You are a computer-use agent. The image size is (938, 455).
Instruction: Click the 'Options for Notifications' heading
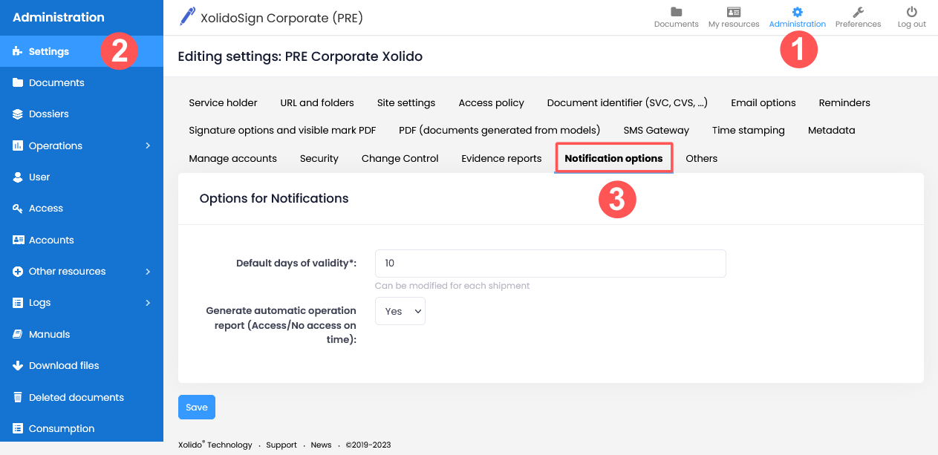pyautogui.click(x=274, y=198)
